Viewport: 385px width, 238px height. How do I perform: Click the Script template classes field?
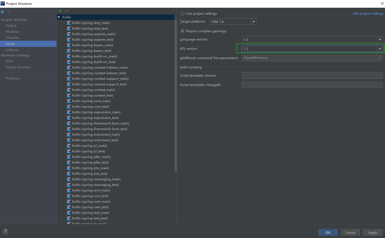(312, 76)
